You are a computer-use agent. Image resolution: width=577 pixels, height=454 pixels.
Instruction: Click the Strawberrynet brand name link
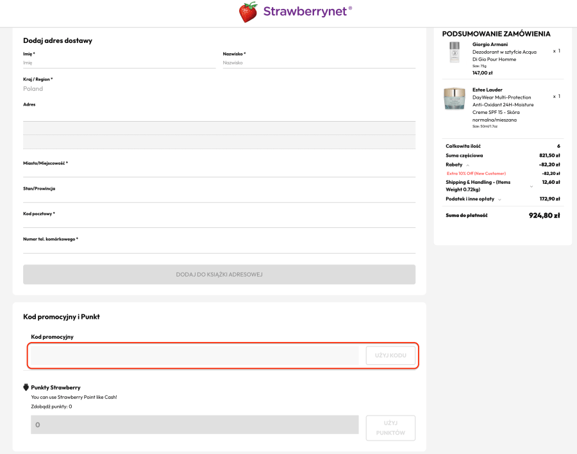pyautogui.click(x=307, y=12)
